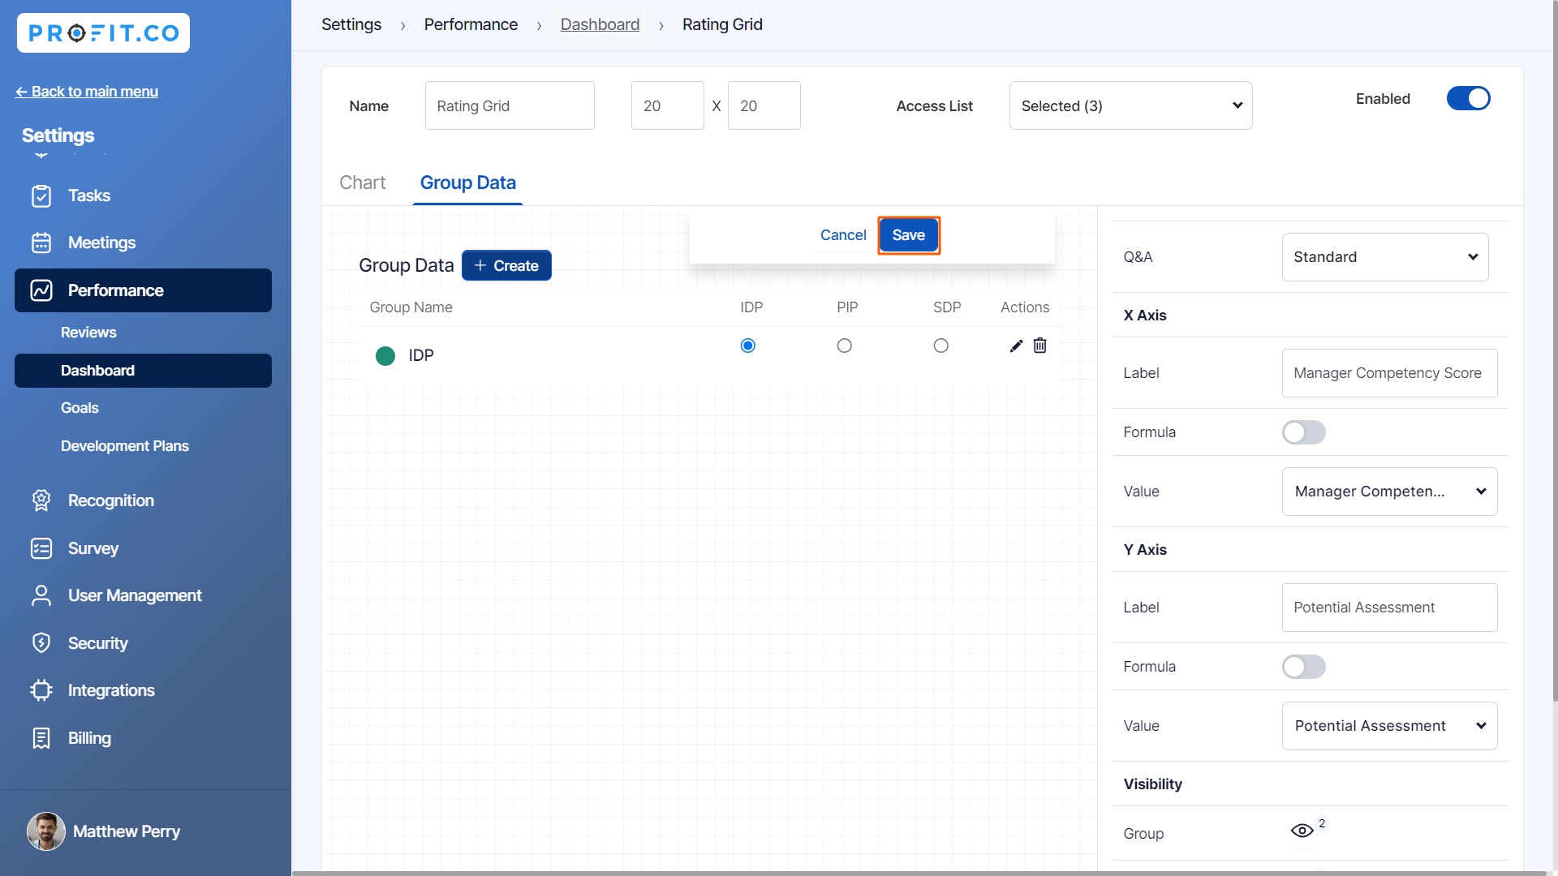Click the X Axis Label input field
Viewport: 1558px width, 876px height.
pos(1390,373)
